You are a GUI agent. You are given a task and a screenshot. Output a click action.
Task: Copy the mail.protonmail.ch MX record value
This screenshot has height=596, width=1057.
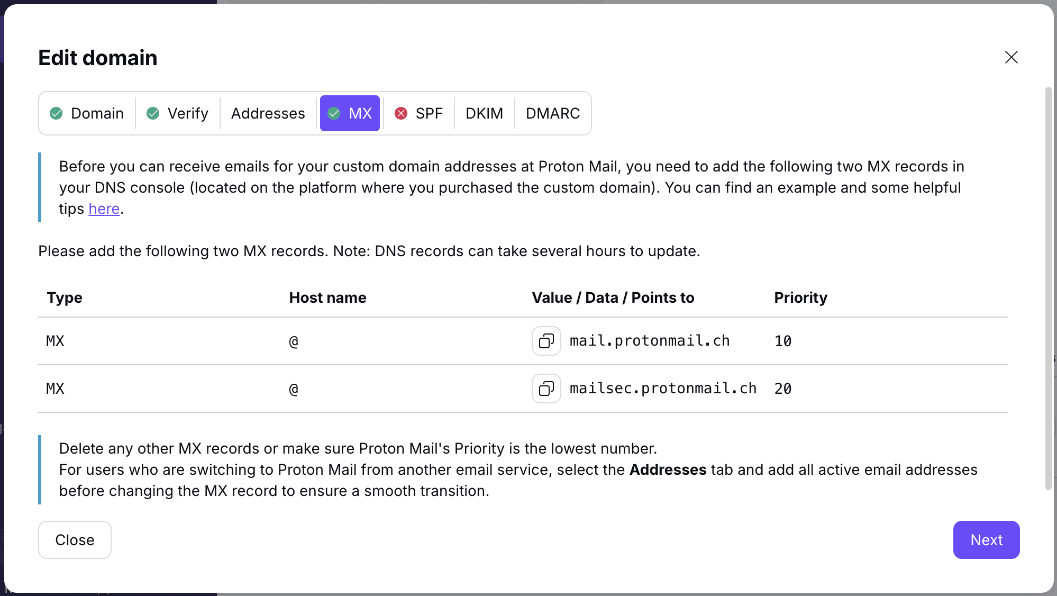(545, 341)
